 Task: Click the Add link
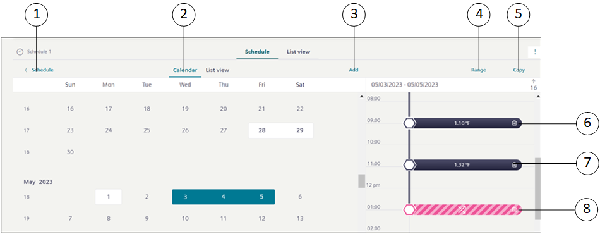[x=354, y=70]
